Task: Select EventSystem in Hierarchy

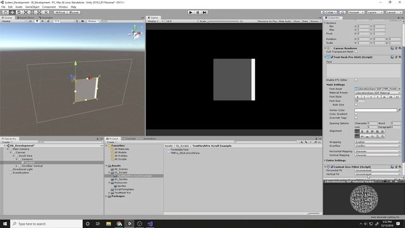Action: point(21,173)
